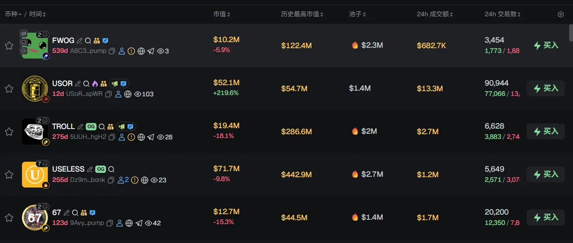Sort the table by 历史最高市值 header
The width and height of the screenshot is (573, 243).
pyautogui.click(x=302, y=14)
